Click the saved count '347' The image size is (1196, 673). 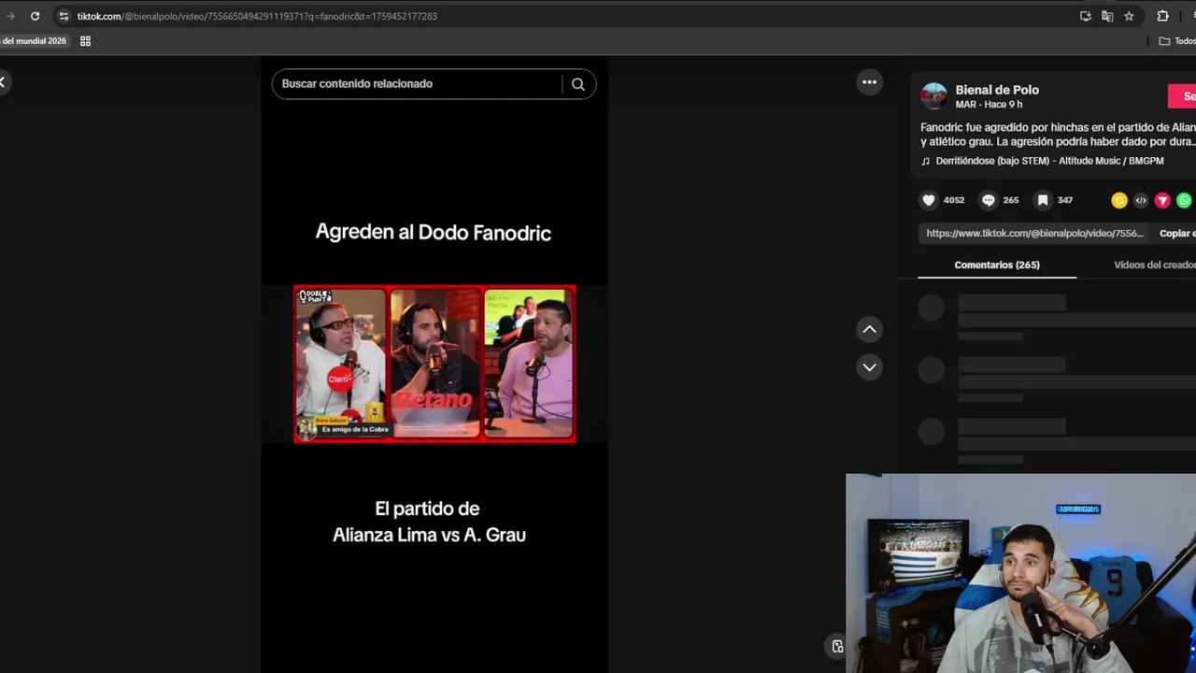coord(1065,200)
